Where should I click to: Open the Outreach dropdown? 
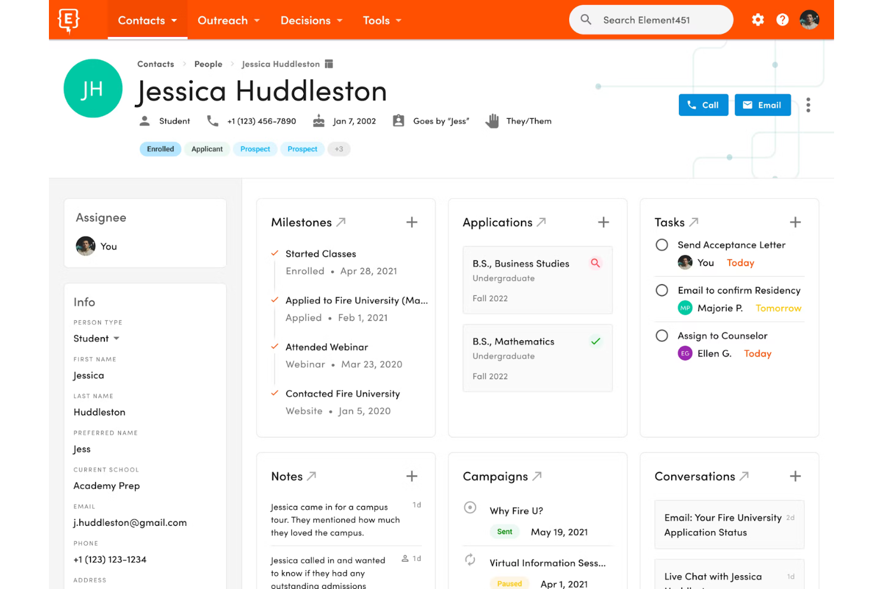[229, 20]
